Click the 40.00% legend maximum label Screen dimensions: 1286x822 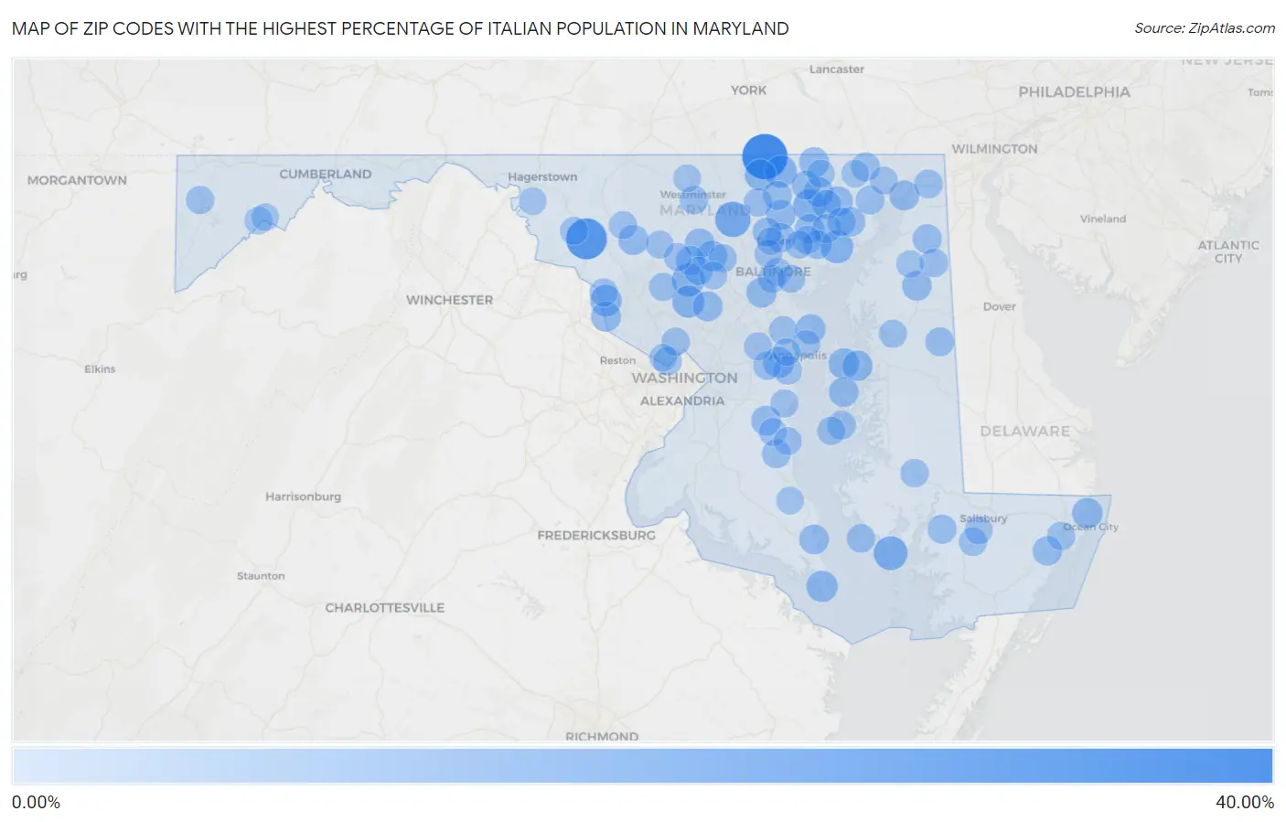tap(1245, 802)
